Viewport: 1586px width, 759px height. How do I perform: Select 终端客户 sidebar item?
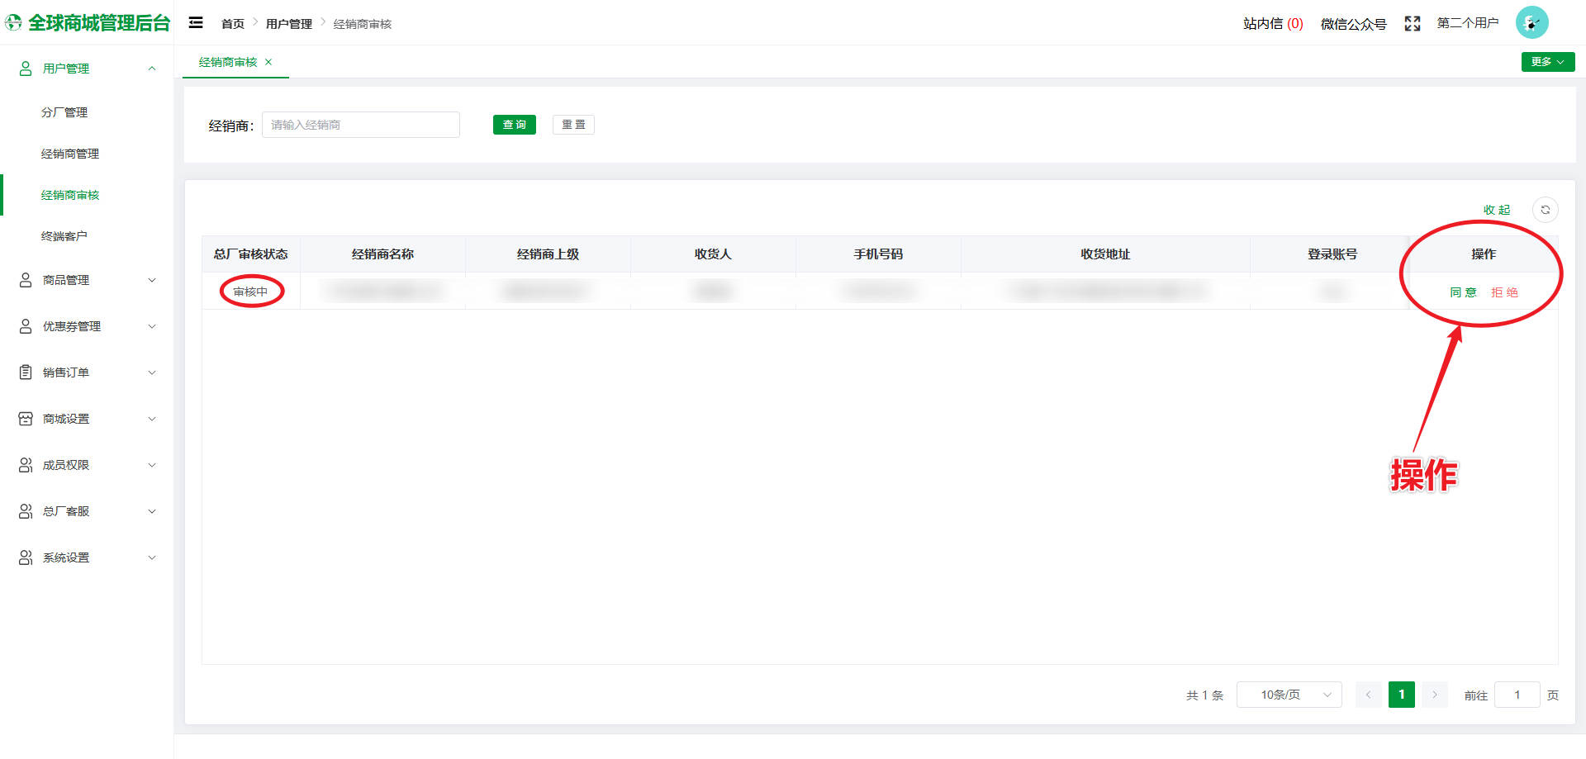(x=64, y=236)
